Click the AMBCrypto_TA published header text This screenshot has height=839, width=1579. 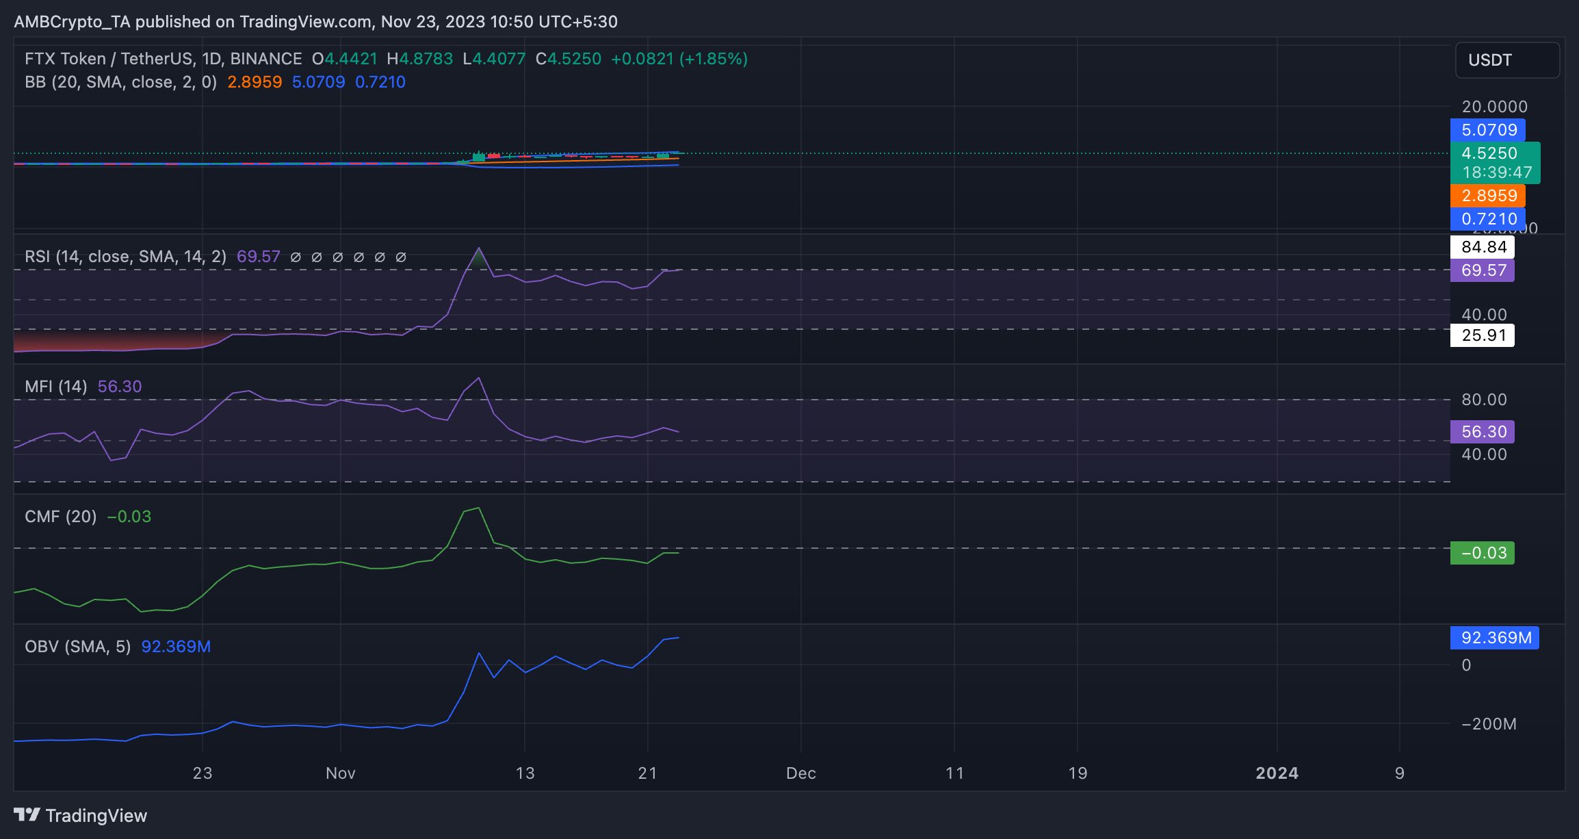point(316,22)
